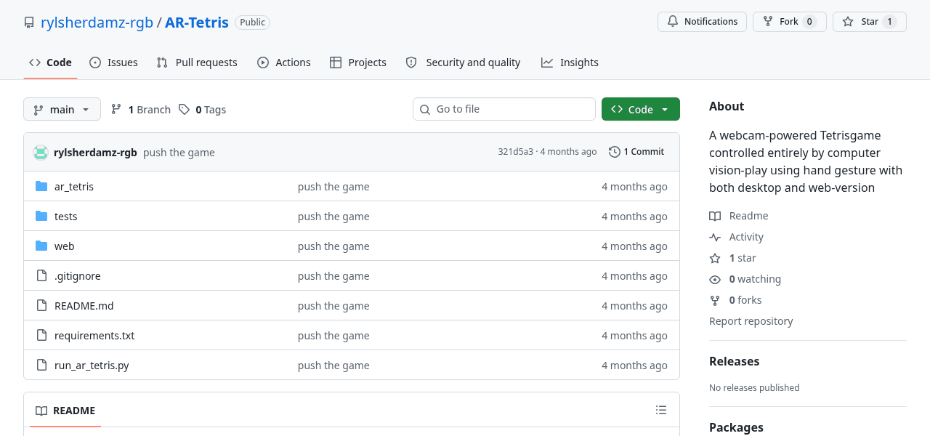Click the branch icon beside 1 Branch

[116, 109]
